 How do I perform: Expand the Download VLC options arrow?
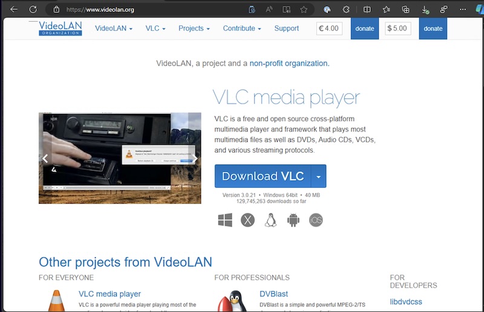pos(319,176)
